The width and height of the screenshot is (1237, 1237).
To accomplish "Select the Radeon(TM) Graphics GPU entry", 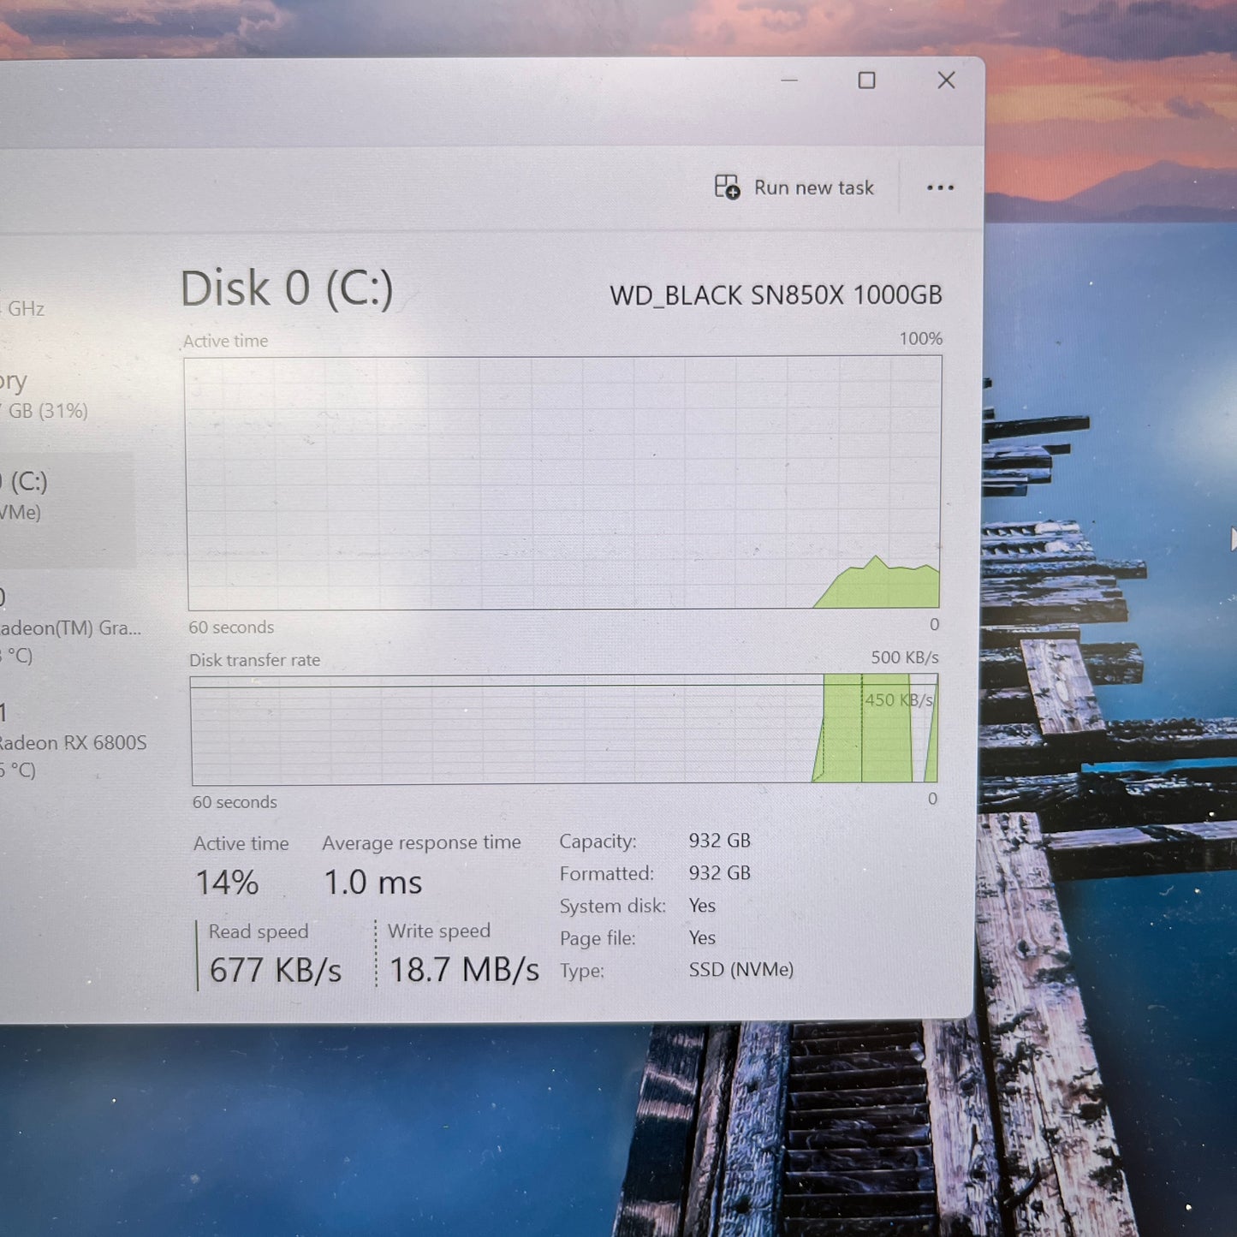I will coord(70,627).
